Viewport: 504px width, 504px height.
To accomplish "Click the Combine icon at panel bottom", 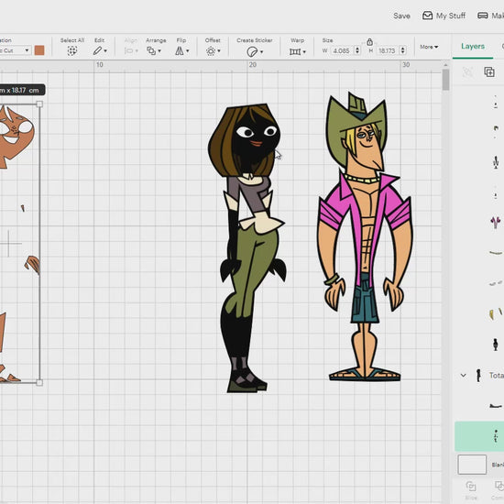I will tap(499, 486).
